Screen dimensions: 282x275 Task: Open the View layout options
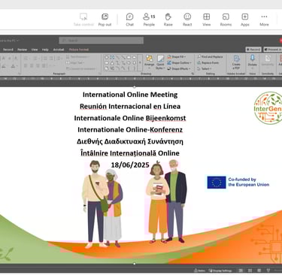[x=207, y=20]
